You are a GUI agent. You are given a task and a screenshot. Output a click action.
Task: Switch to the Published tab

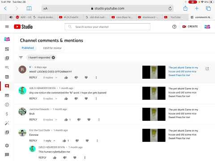[28, 48]
